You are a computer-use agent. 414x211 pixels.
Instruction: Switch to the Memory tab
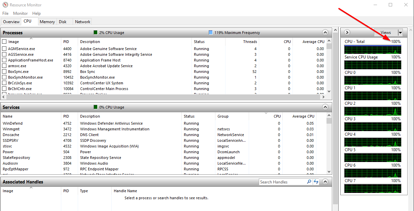47,22
